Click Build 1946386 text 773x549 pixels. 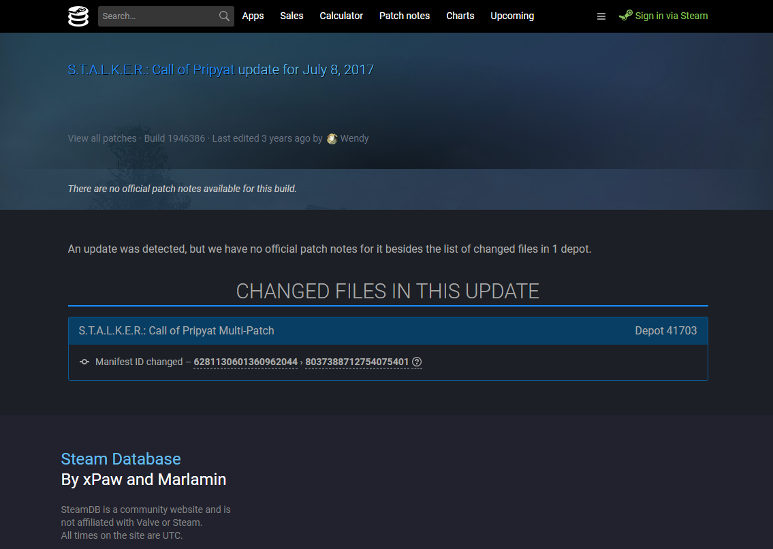click(174, 138)
